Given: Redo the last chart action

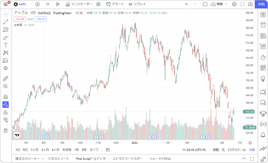Looking at the screenshot, I should point(195,4).
